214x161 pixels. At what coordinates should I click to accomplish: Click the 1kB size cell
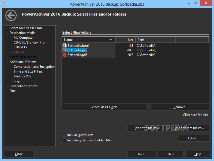point(131,46)
